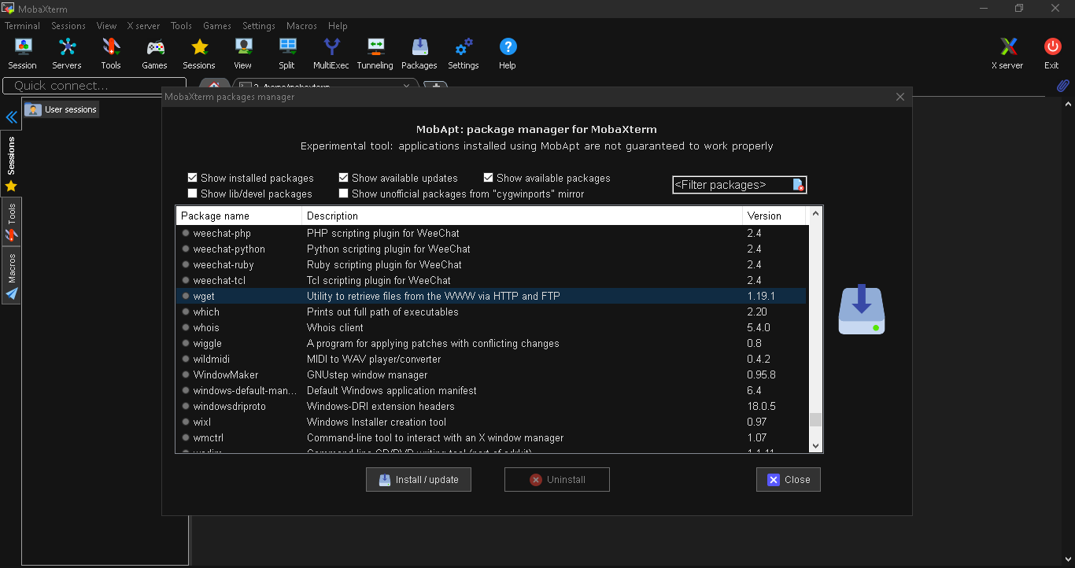
Task: Open the View toolbar icon
Action: 243,53
